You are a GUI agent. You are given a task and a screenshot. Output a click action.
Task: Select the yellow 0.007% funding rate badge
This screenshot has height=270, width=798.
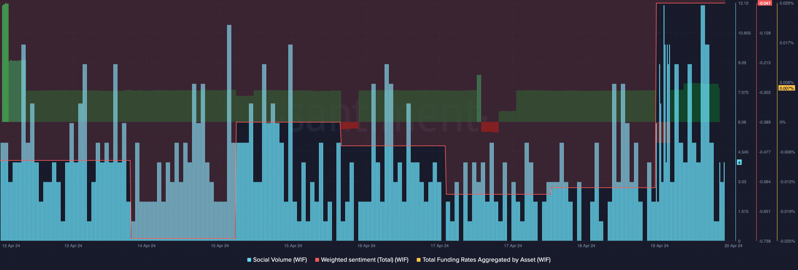click(786, 88)
